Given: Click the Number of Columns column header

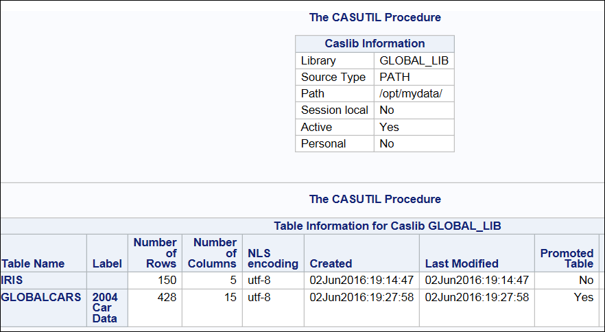Looking at the screenshot, I should (213, 253).
